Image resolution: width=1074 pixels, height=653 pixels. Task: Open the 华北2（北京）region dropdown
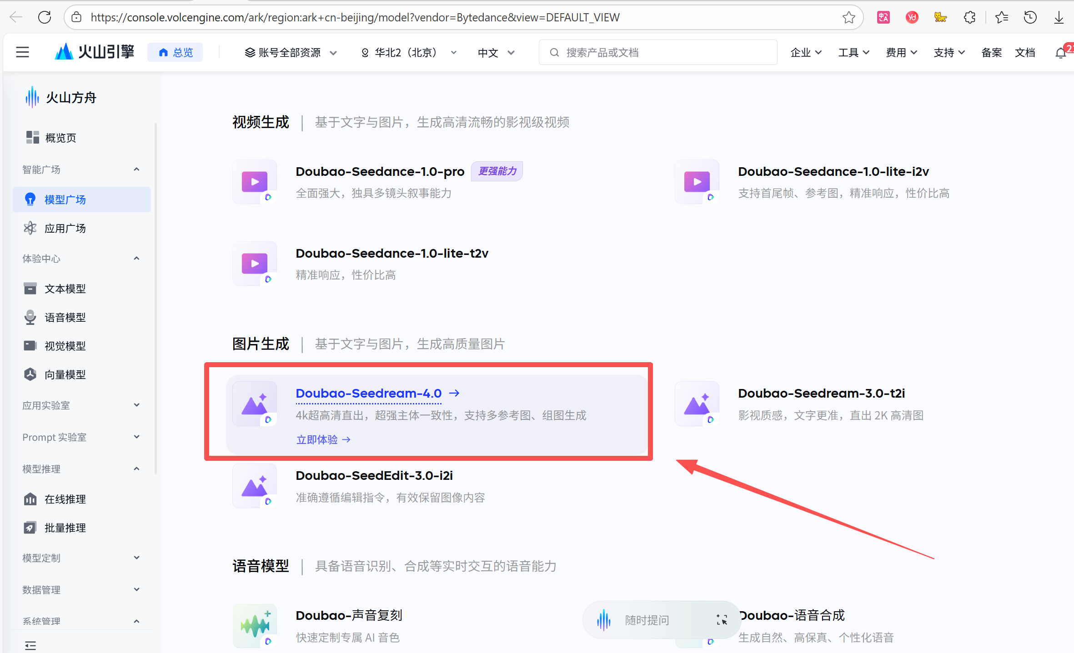point(408,53)
